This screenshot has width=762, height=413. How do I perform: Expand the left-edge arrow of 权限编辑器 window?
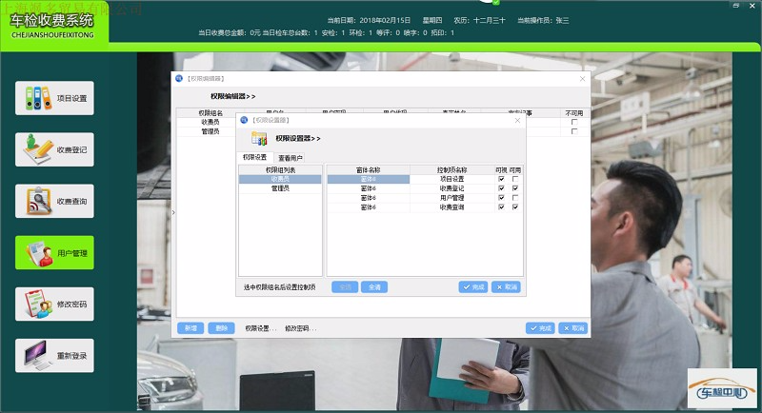pyautogui.click(x=173, y=213)
